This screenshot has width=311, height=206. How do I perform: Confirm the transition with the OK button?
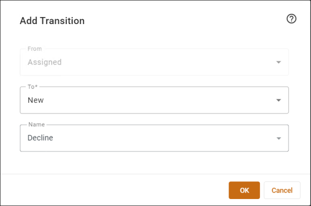coord(244,190)
